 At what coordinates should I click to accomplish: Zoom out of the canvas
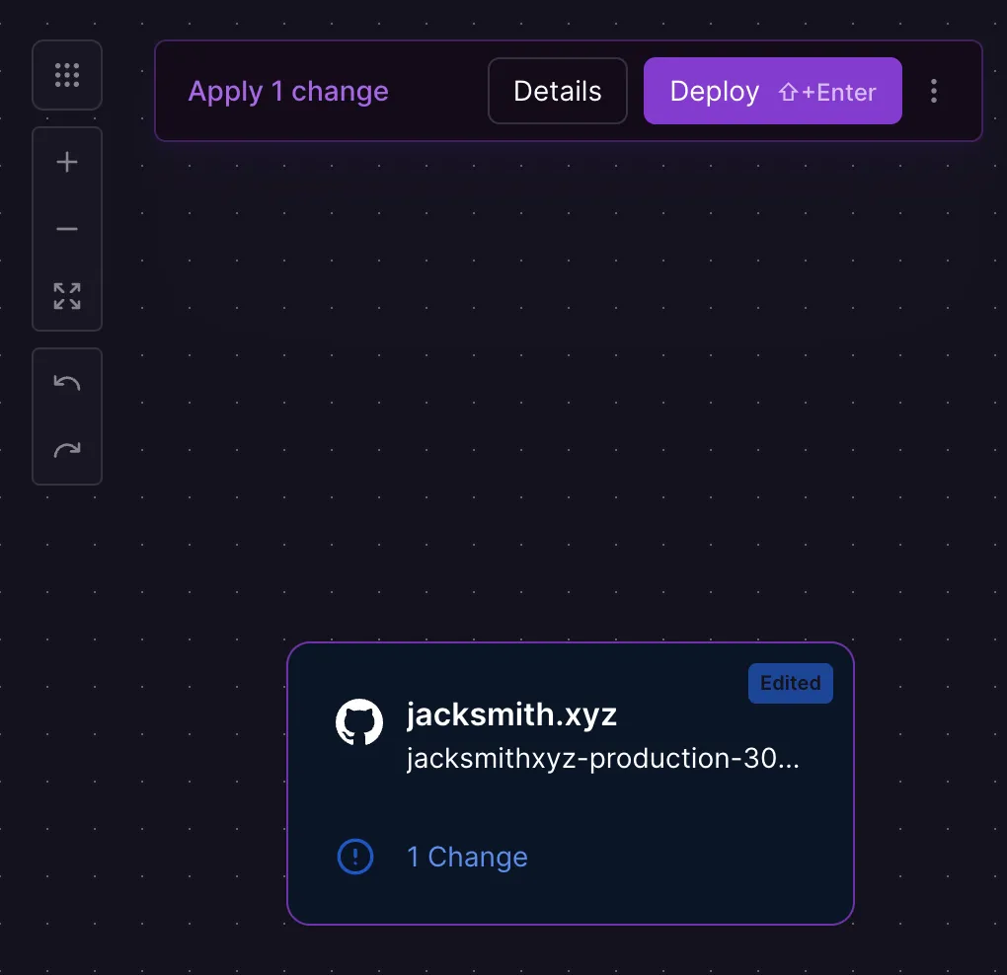point(67,229)
